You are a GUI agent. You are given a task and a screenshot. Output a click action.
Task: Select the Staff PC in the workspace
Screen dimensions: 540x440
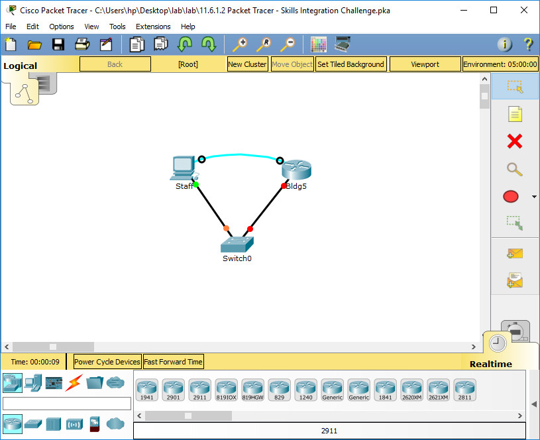point(184,169)
